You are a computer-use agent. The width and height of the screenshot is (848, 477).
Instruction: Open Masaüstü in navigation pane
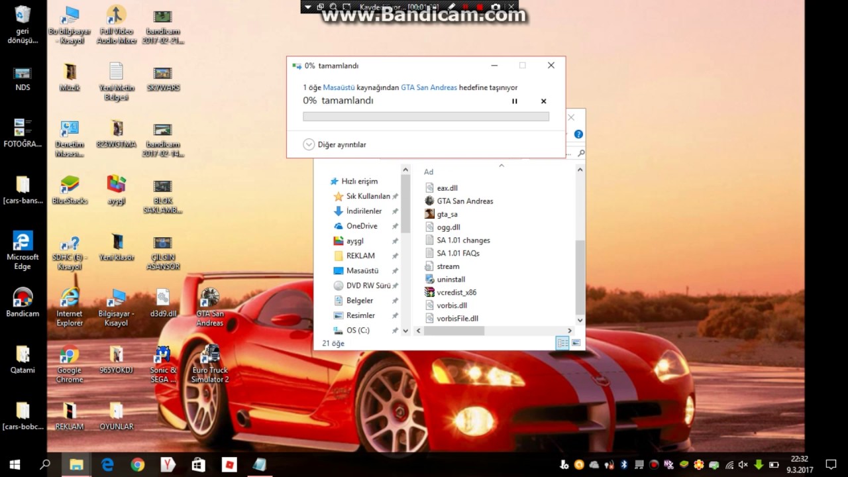click(x=356, y=271)
